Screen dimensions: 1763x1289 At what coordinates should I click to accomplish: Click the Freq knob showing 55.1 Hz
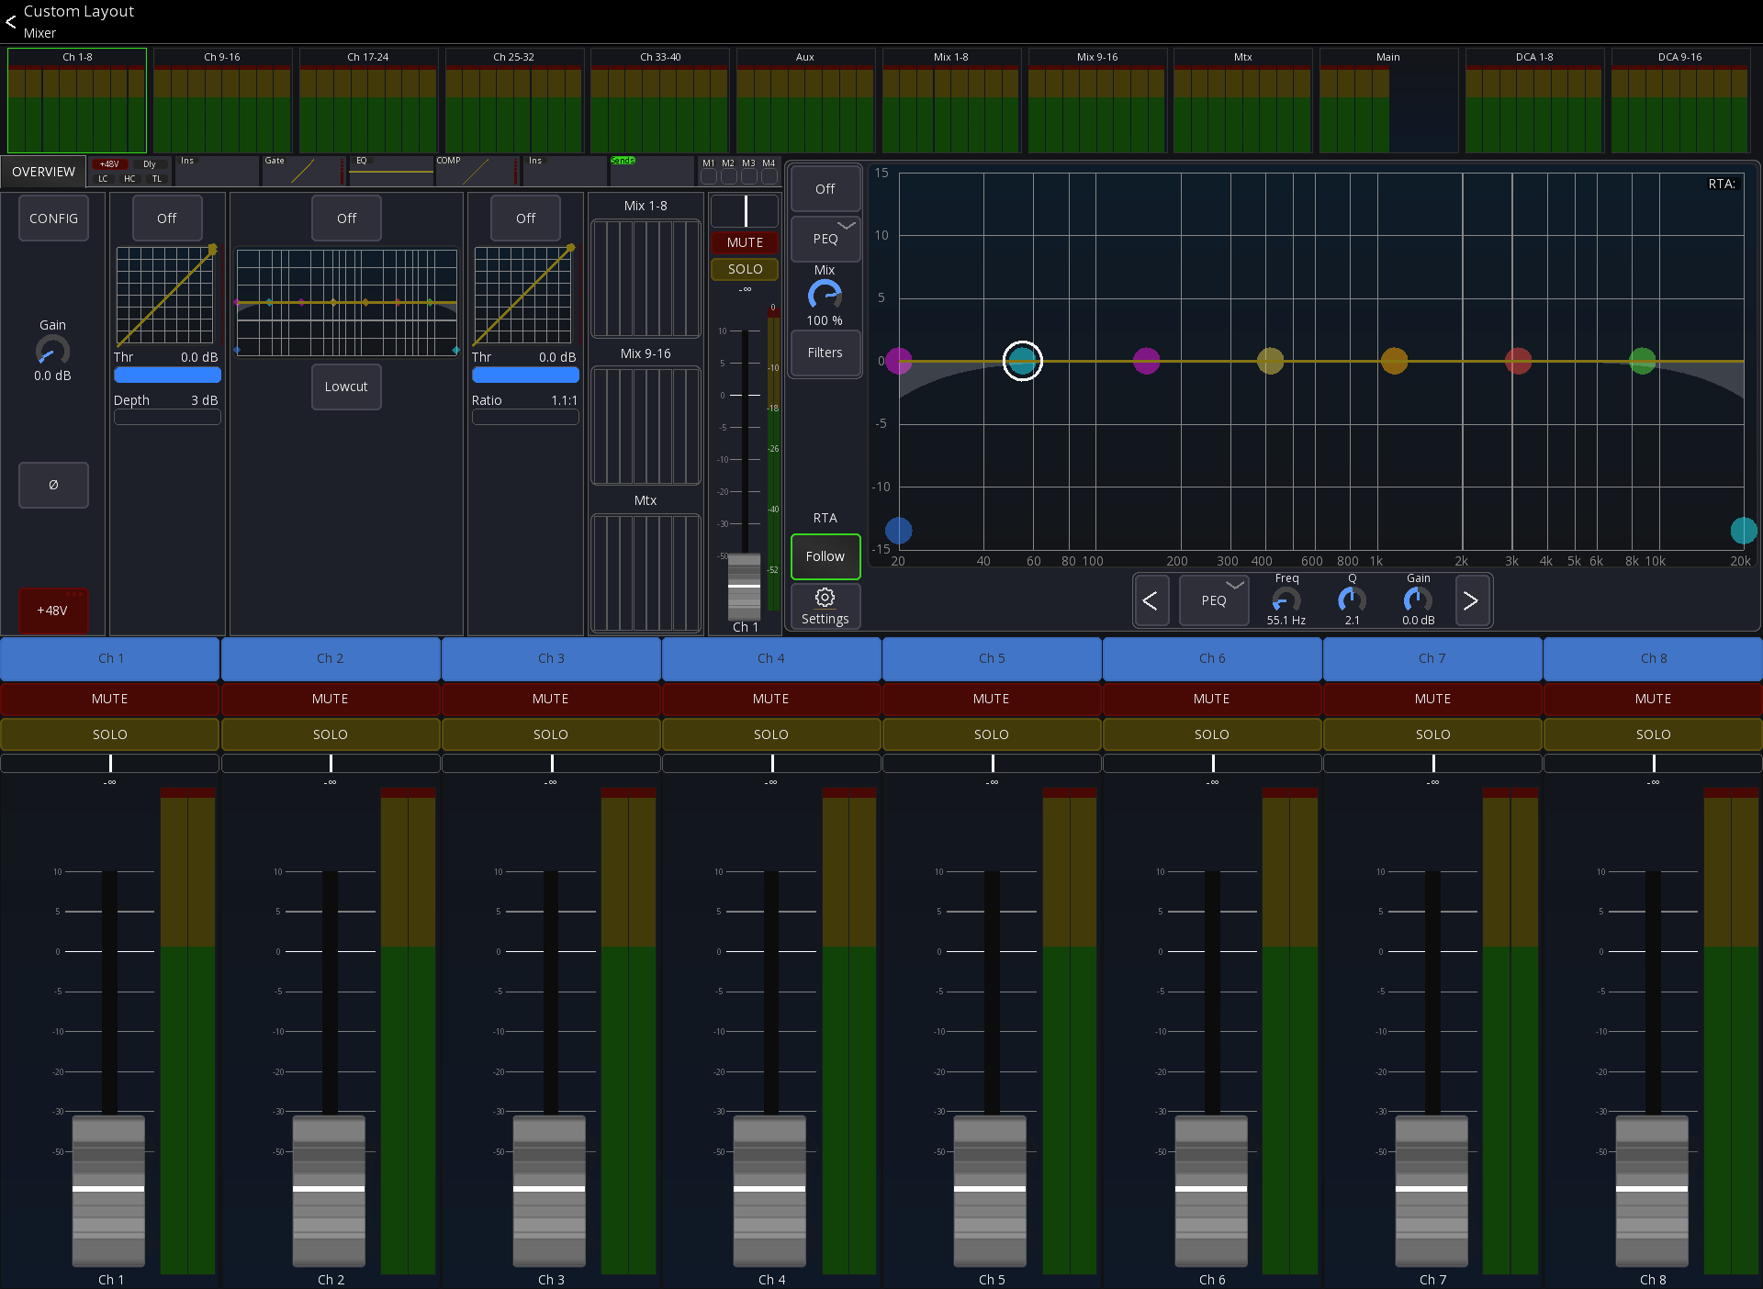(1286, 600)
